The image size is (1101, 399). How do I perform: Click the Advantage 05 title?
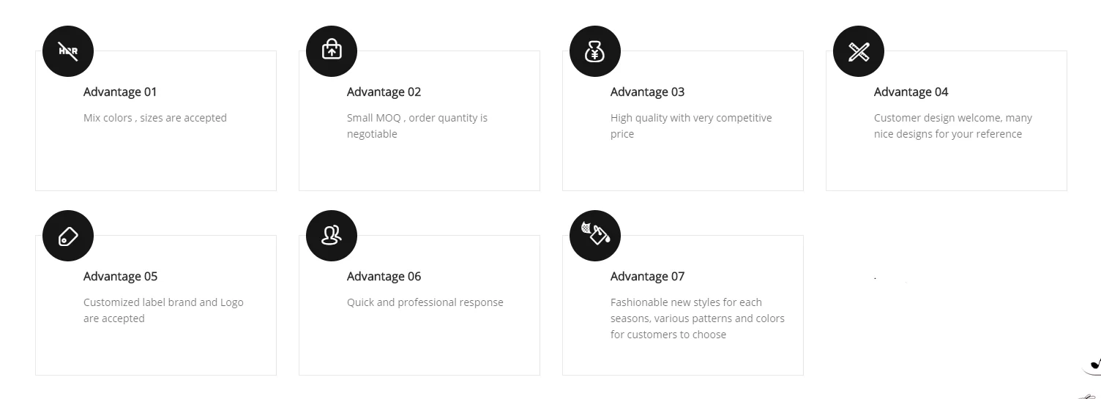(120, 277)
